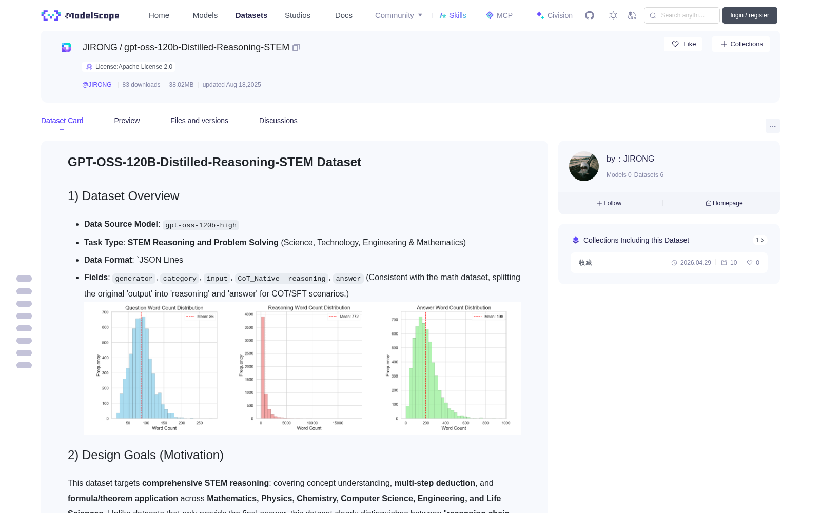The image size is (821, 513).
Task: Open the Models nav item
Action: (x=205, y=15)
